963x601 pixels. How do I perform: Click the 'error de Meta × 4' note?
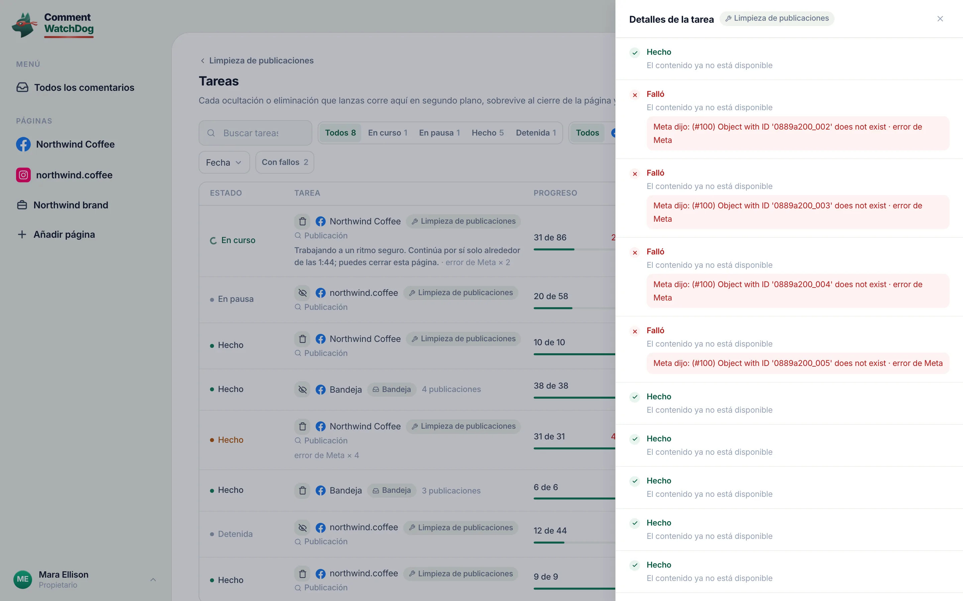tap(327, 455)
